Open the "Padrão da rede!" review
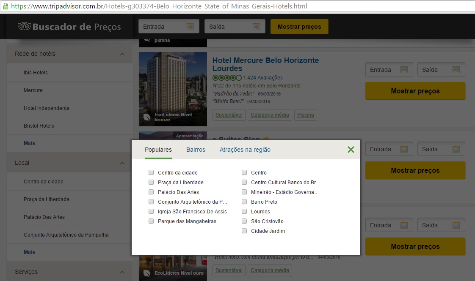475x281 pixels. click(234, 93)
